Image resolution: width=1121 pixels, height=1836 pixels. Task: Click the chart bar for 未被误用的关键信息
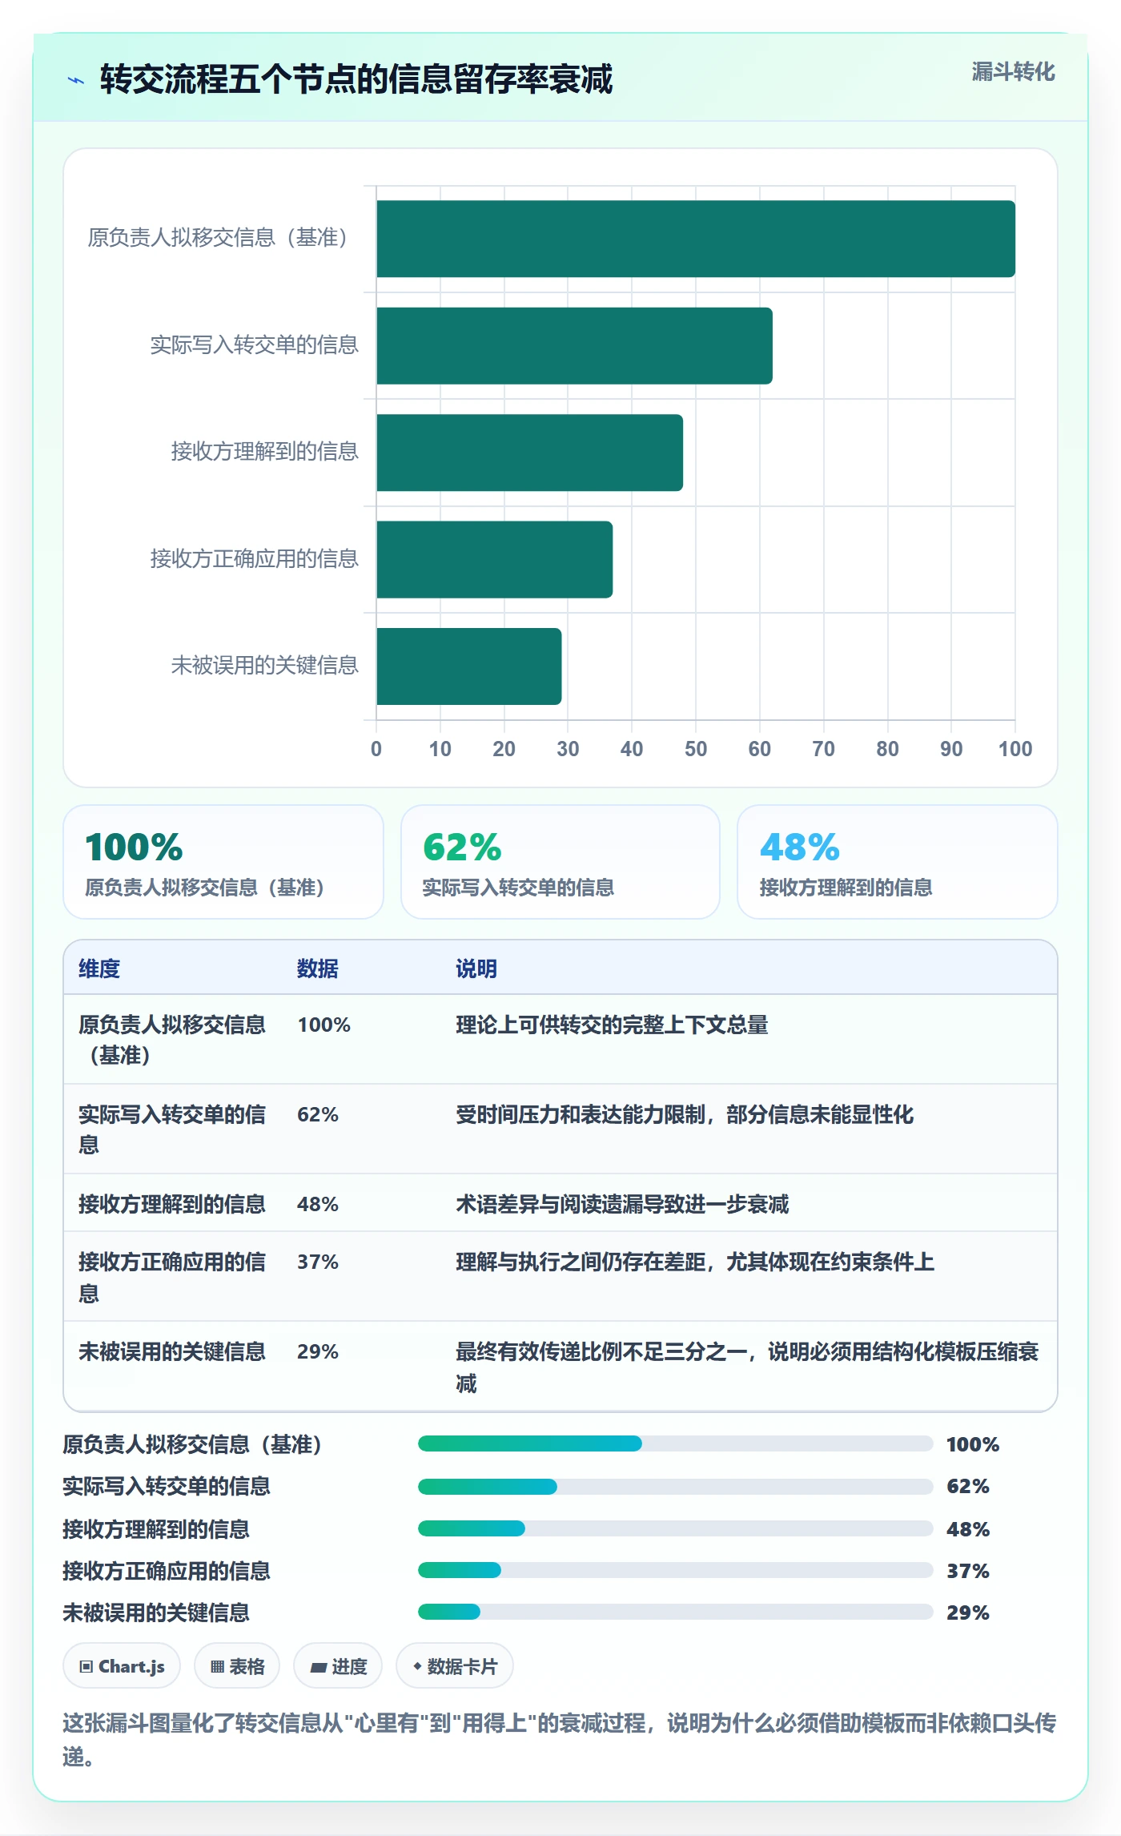[468, 666]
